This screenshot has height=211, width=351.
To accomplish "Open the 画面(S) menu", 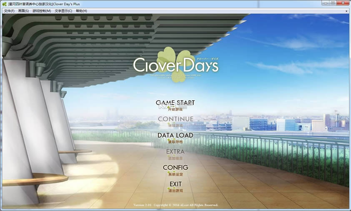I will pyautogui.click(x=23, y=11).
